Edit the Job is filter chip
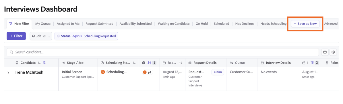Viewport: 343px width, 104px height. tap(41, 36)
